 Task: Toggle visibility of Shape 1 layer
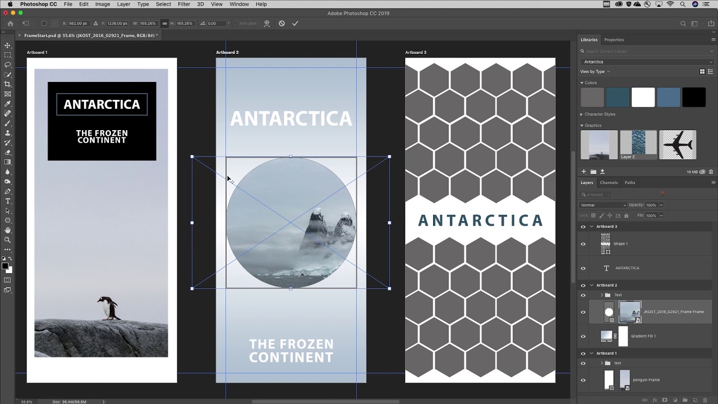(583, 244)
